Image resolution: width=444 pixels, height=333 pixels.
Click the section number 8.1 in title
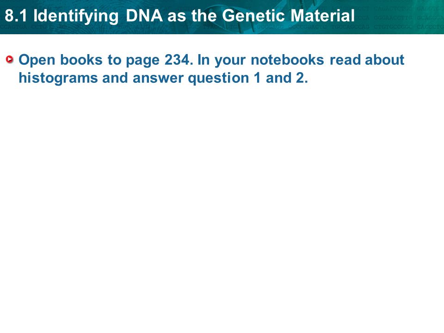click(x=16, y=16)
